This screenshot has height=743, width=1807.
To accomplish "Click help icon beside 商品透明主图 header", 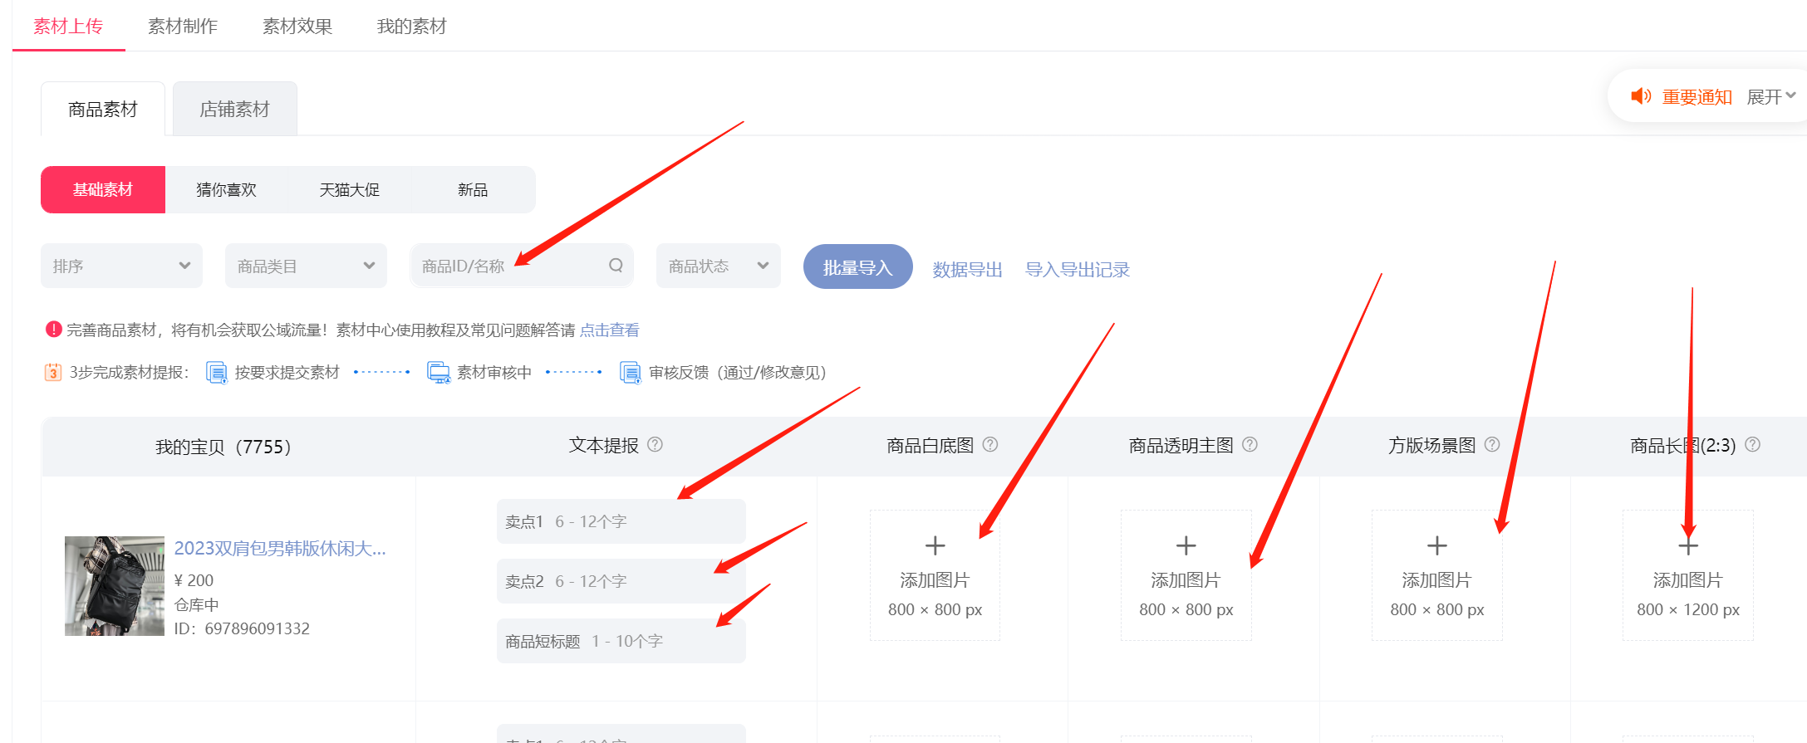I will click(x=1250, y=445).
